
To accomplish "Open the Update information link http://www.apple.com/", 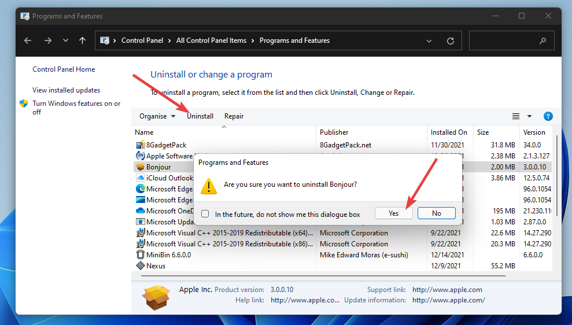I will (449, 300).
